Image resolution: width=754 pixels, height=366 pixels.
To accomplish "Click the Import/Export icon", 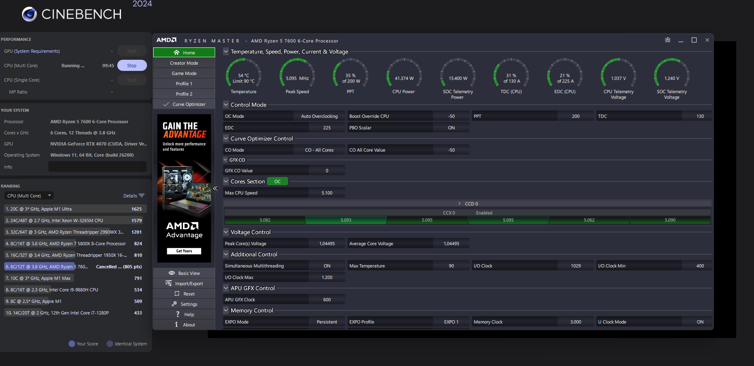I will coord(168,283).
